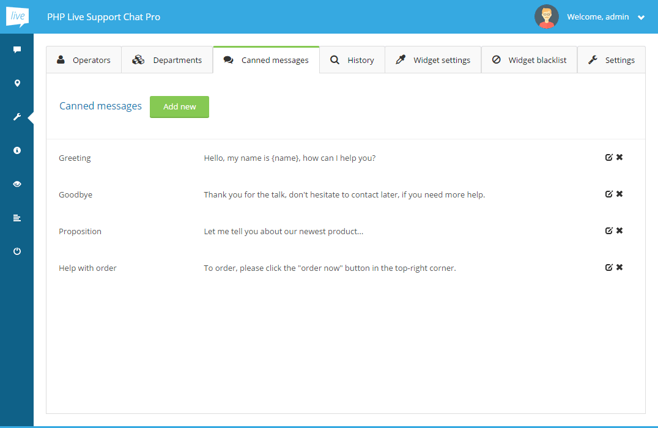Edit the Help with order message
The width and height of the screenshot is (658, 428).
tap(608, 268)
